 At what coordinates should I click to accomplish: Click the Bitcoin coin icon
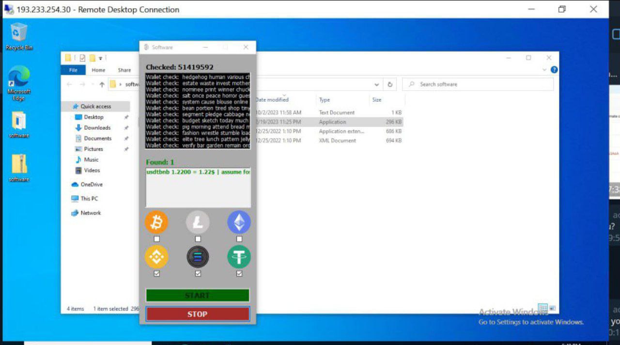click(156, 222)
